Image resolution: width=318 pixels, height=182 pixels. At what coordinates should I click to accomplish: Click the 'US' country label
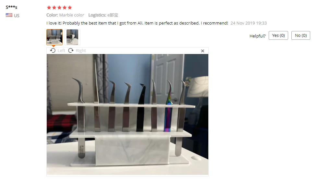[x=17, y=16]
